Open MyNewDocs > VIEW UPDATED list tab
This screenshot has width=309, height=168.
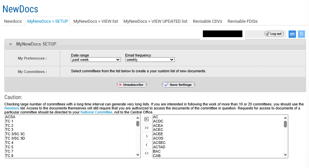tap(155, 21)
